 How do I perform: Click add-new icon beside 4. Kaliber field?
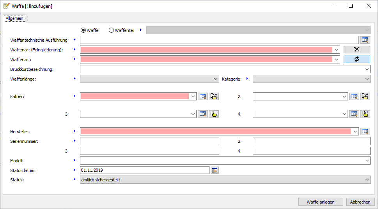click(x=365, y=114)
